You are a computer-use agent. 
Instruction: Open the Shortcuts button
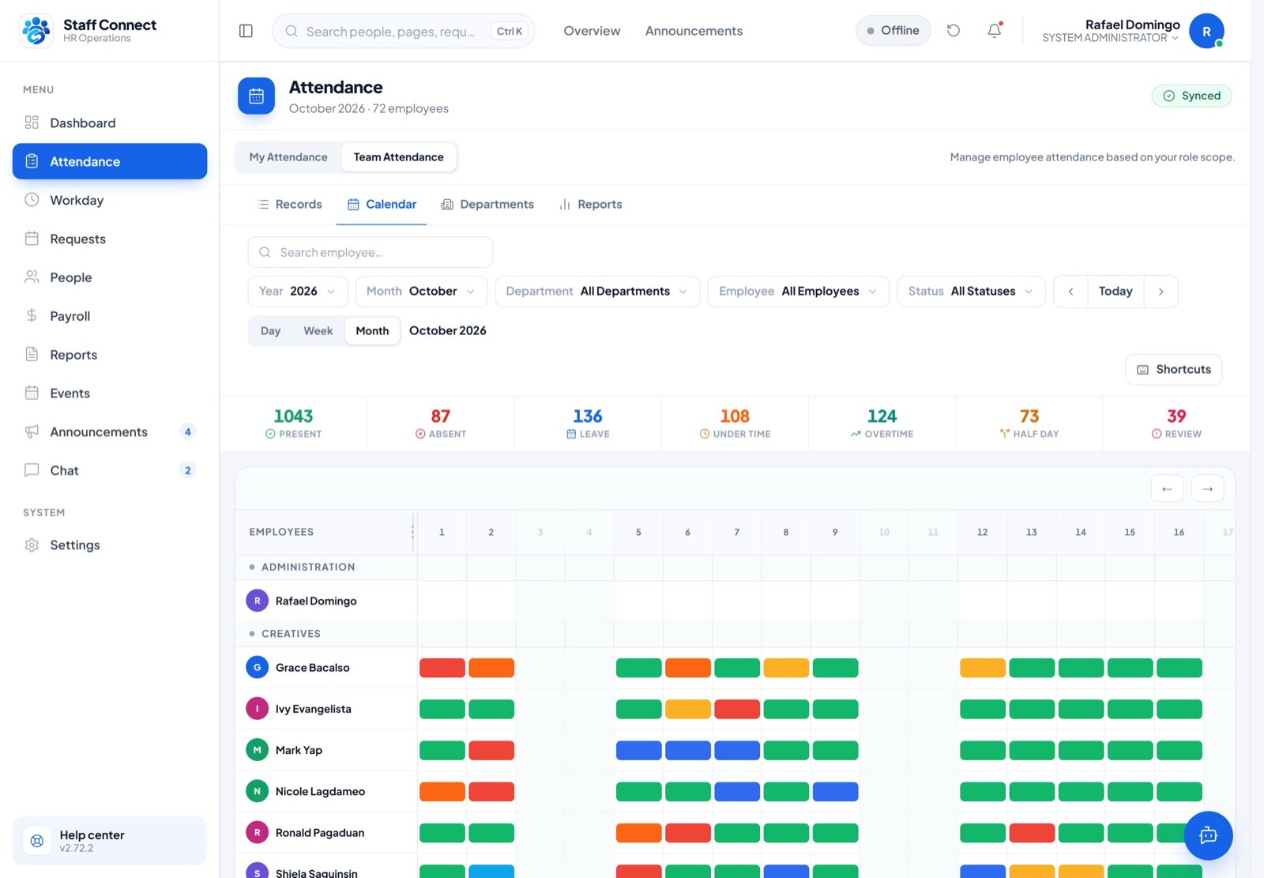[x=1174, y=370]
